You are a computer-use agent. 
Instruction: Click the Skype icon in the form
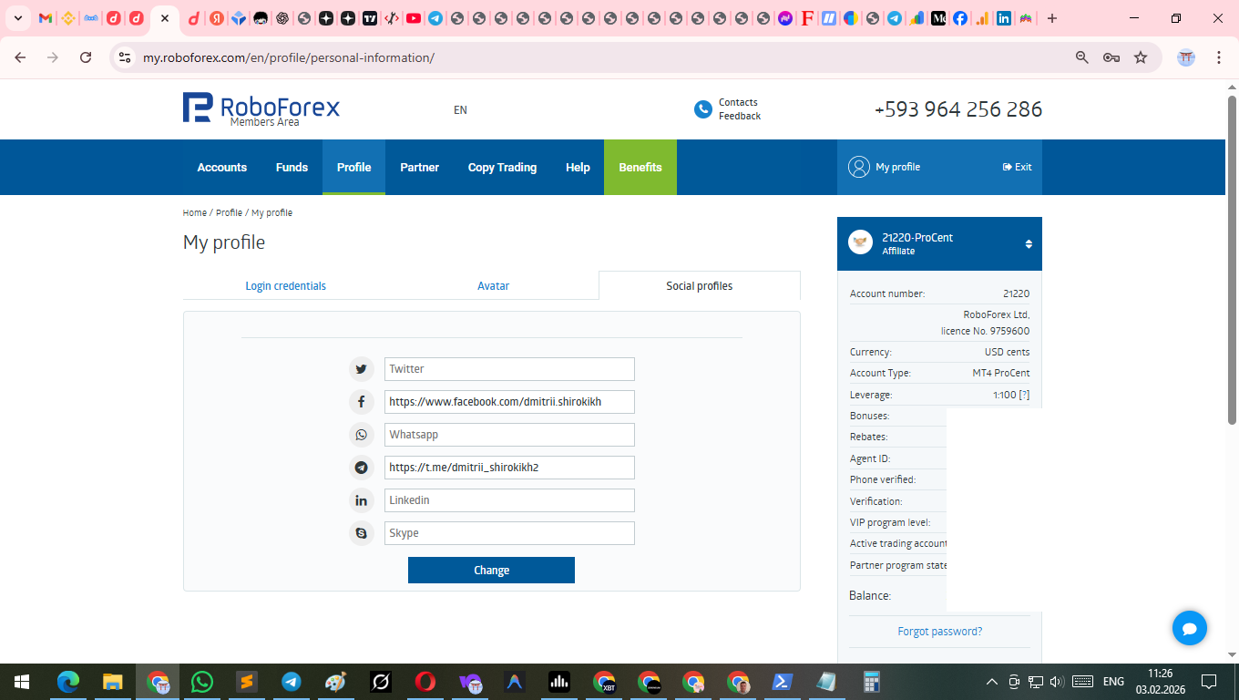(x=362, y=533)
